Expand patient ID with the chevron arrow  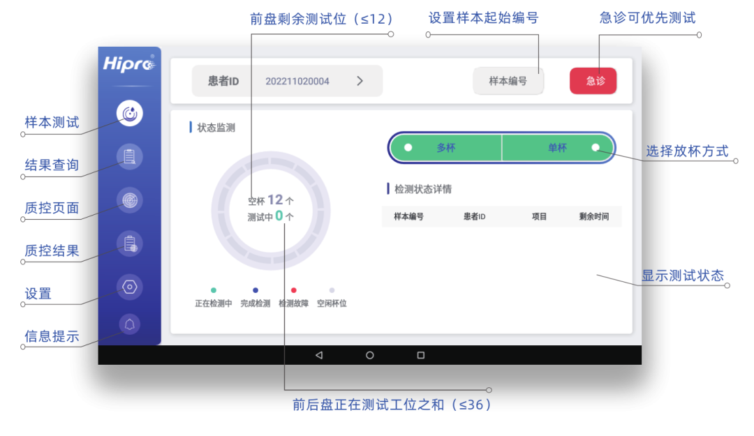coord(360,81)
